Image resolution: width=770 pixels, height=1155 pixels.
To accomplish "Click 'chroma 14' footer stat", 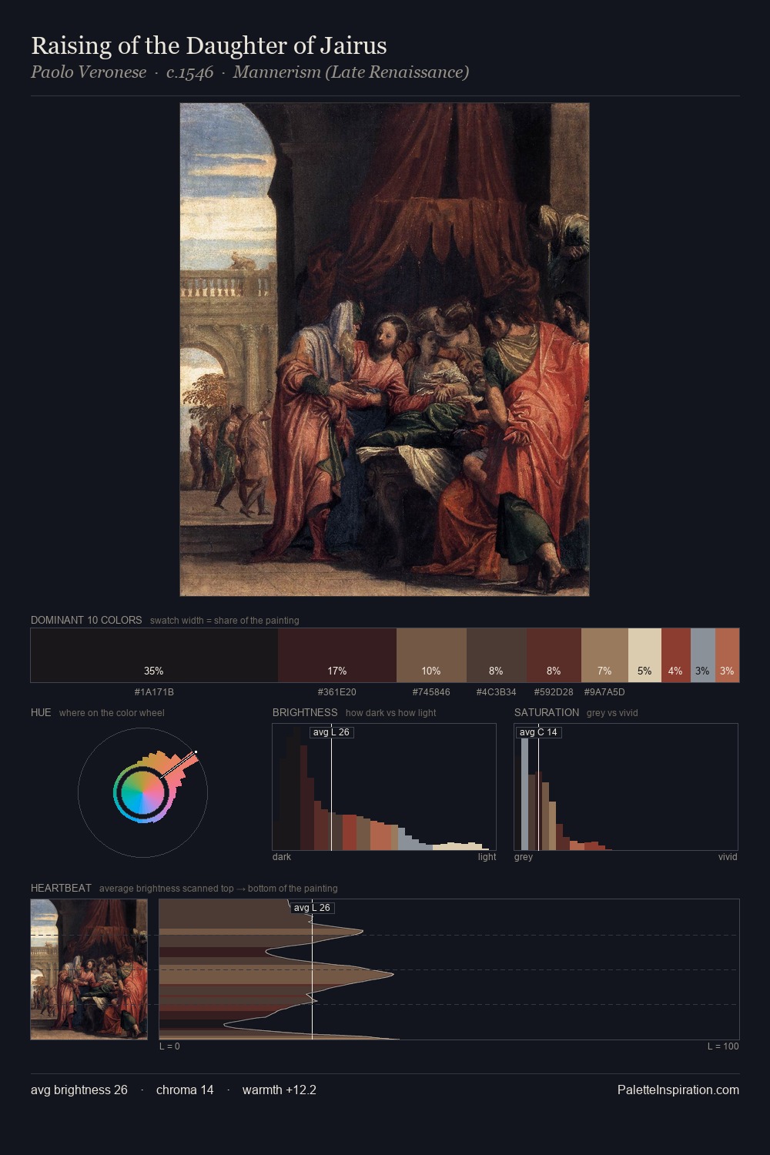I will (185, 1090).
